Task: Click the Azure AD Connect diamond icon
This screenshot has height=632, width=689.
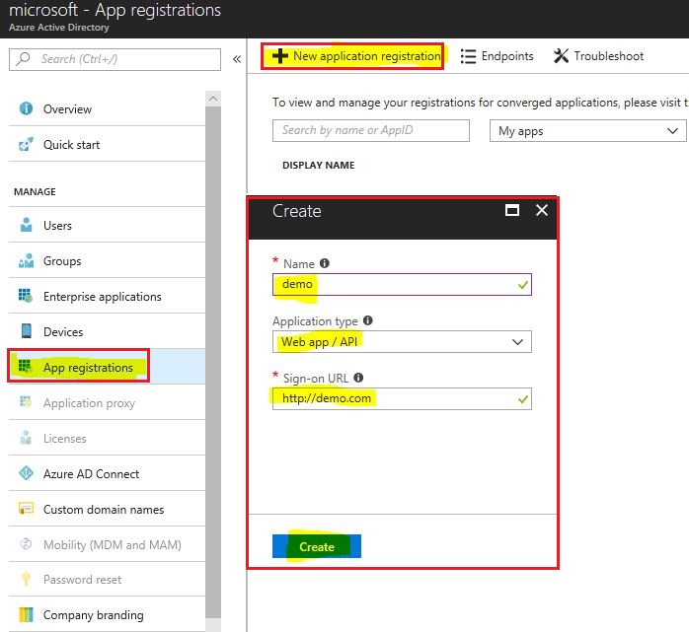Action: click(26, 473)
